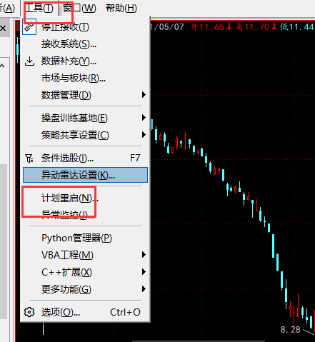Image resolution: width=315 pixels, height=342 pixels.
Task: Click the 低11.44 low price text
Action: click(297, 27)
